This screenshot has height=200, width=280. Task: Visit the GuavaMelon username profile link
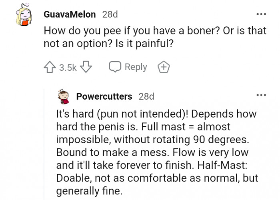tap(70, 14)
